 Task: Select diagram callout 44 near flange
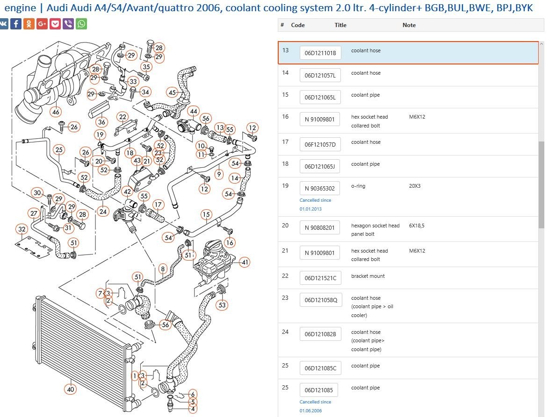click(194, 111)
